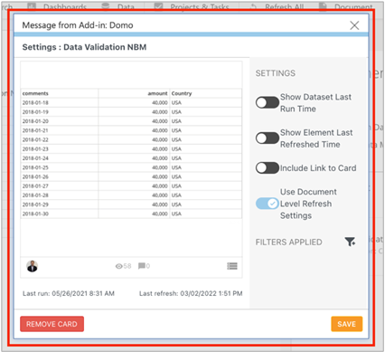Click the REMOVE CARD button

52,324
